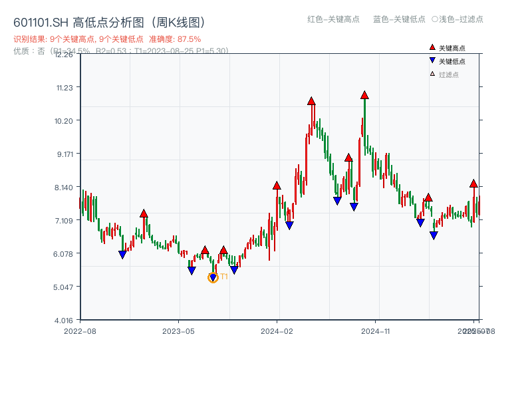The image size is (532, 399).
Task: Select the first red high marker near 7.3 in early 2023
Action: tap(144, 213)
